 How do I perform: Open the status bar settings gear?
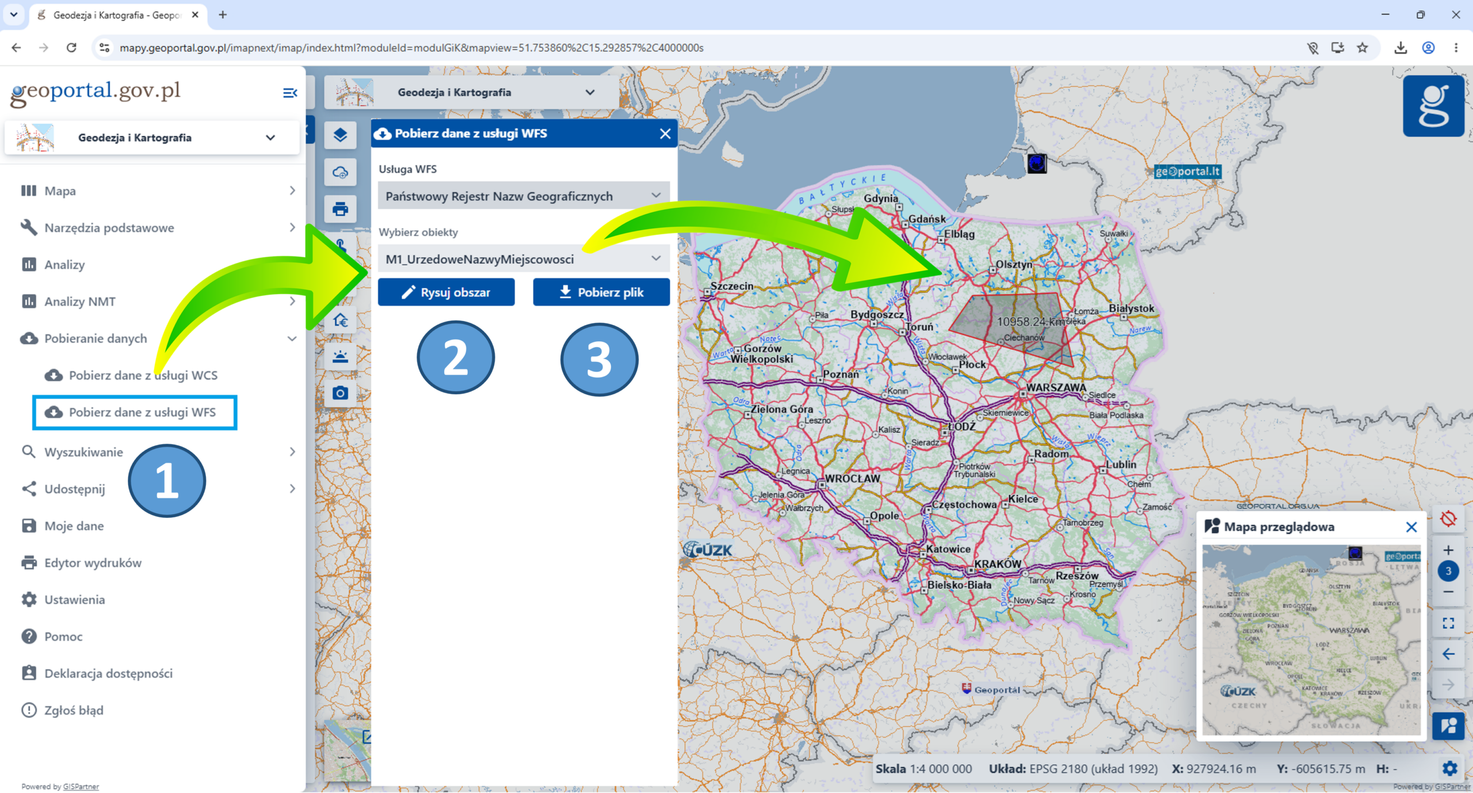pyautogui.click(x=1449, y=768)
